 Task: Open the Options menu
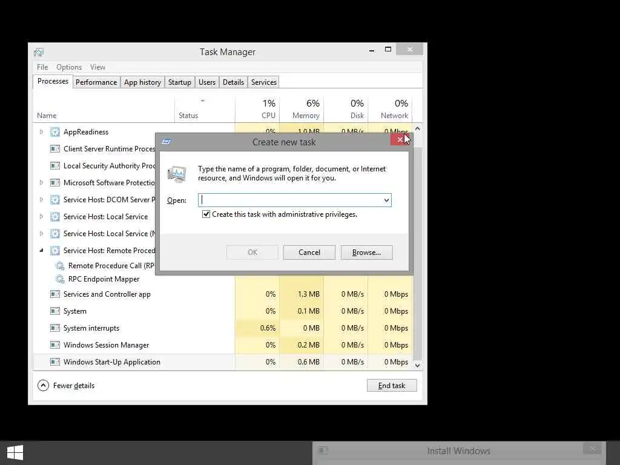click(x=69, y=67)
